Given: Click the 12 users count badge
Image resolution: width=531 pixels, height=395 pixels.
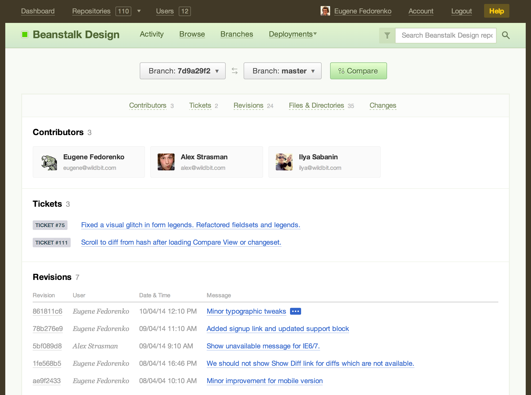Looking at the screenshot, I should 185,11.
